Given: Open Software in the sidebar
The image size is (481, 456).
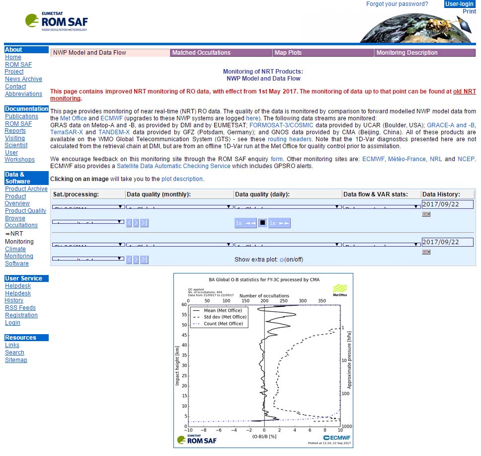Looking at the screenshot, I should coord(17,264).
